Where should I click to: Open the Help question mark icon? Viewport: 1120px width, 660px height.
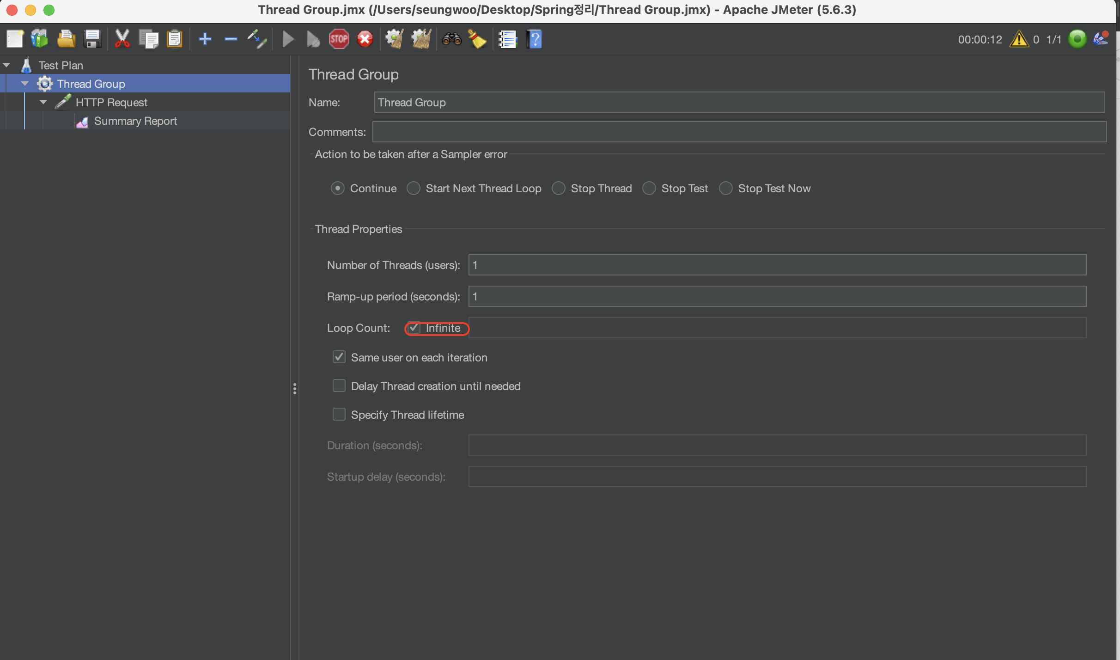click(x=534, y=39)
